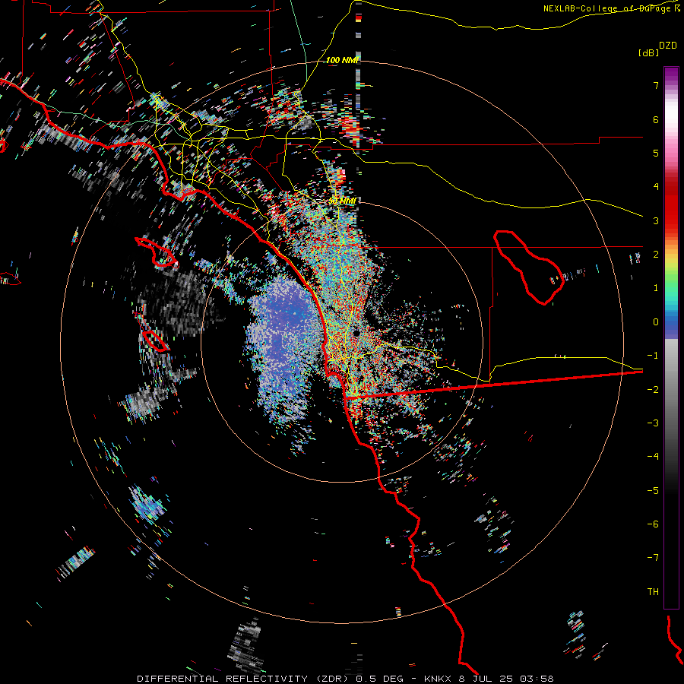The width and height of the screenshot is (684, 684).
Task: Click the 03:58 timestamp text
Action: click(x=537, y=679)
